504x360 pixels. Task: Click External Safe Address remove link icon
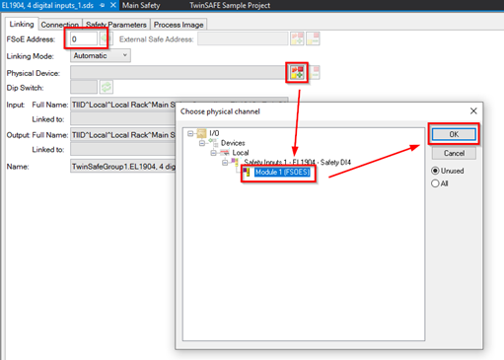click(313, 38)
